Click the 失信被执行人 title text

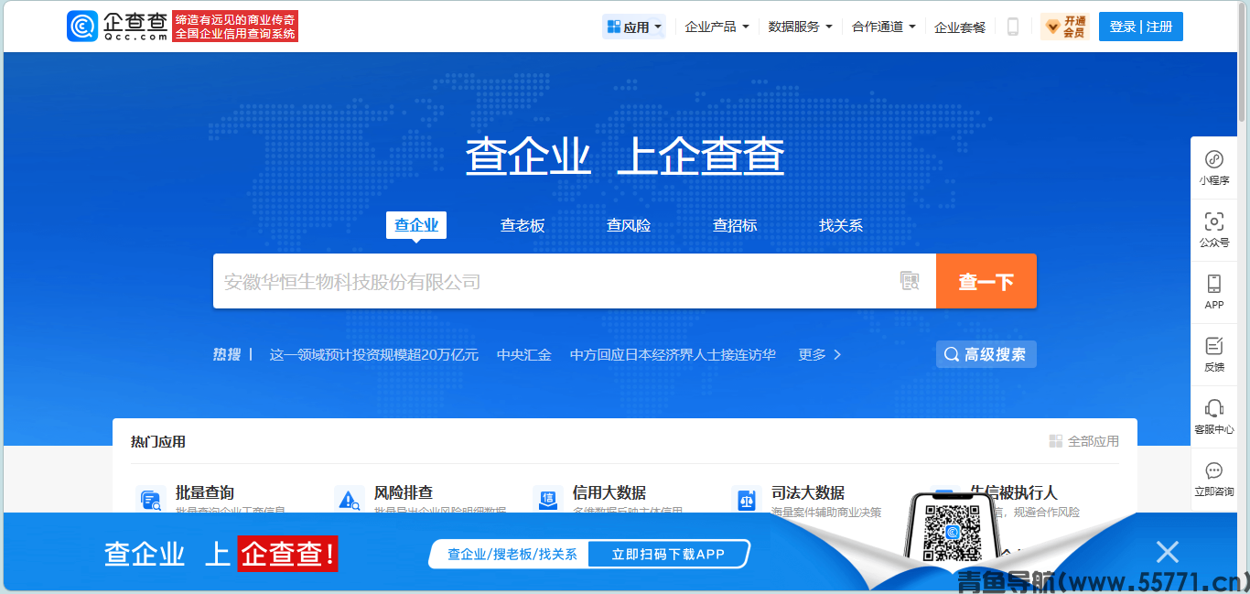point(1014,492)
